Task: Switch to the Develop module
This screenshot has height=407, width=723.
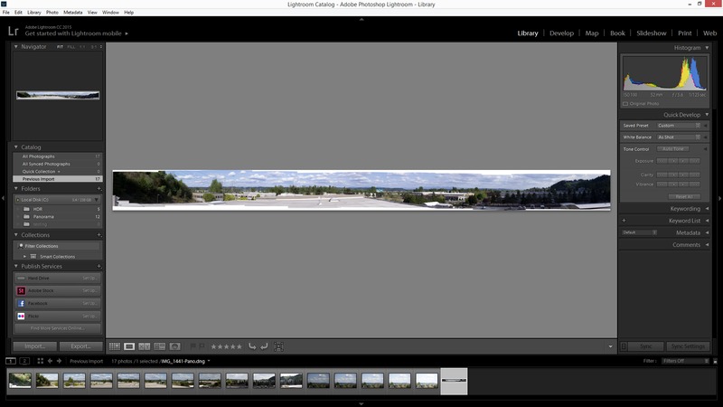Action: point(561,33)
